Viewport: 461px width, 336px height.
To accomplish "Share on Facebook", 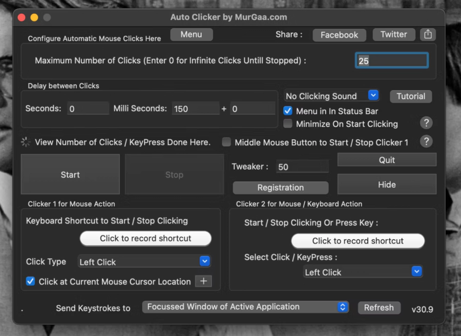I will [x=339, y=35].
